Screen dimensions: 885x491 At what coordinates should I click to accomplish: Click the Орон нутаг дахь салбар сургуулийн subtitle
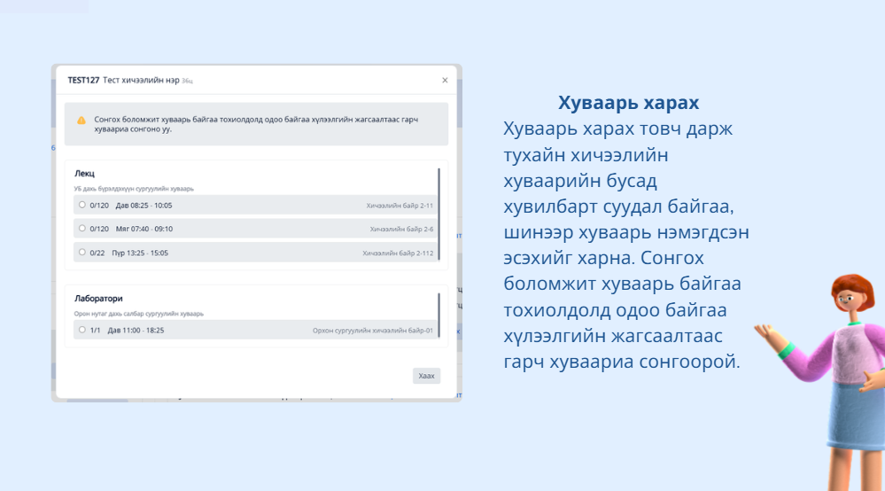tap(138, 314)
